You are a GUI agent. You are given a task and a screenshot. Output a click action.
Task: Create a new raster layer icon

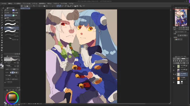tap(174, 63)
